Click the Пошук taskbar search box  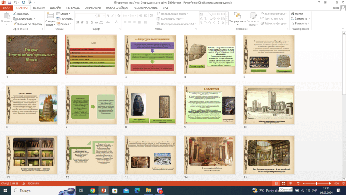(x=43, y=190)
